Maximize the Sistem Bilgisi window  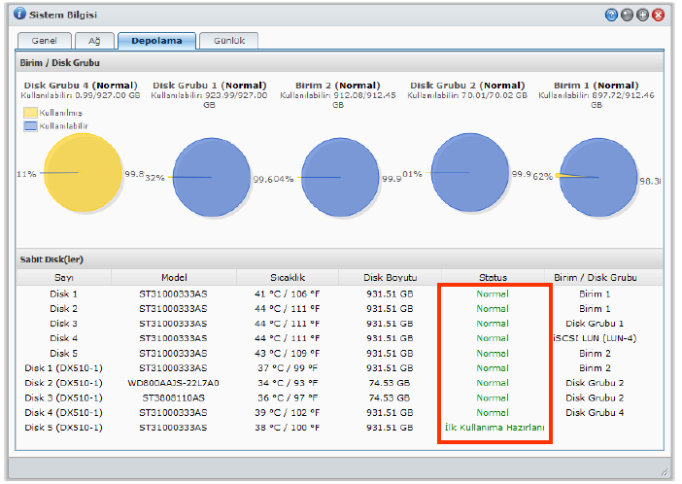tap(642, 16)
